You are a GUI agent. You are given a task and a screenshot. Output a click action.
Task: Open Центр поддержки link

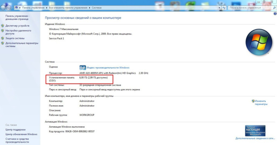tap(15, 130)
